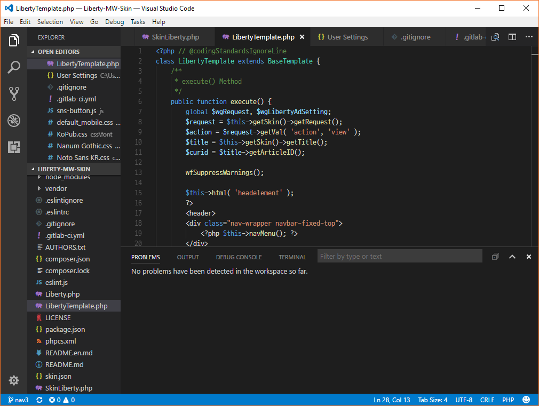Image resolution: width=539 pixels, height=406 pixels.
Task: Open the Selection menu
Action: 50,22
